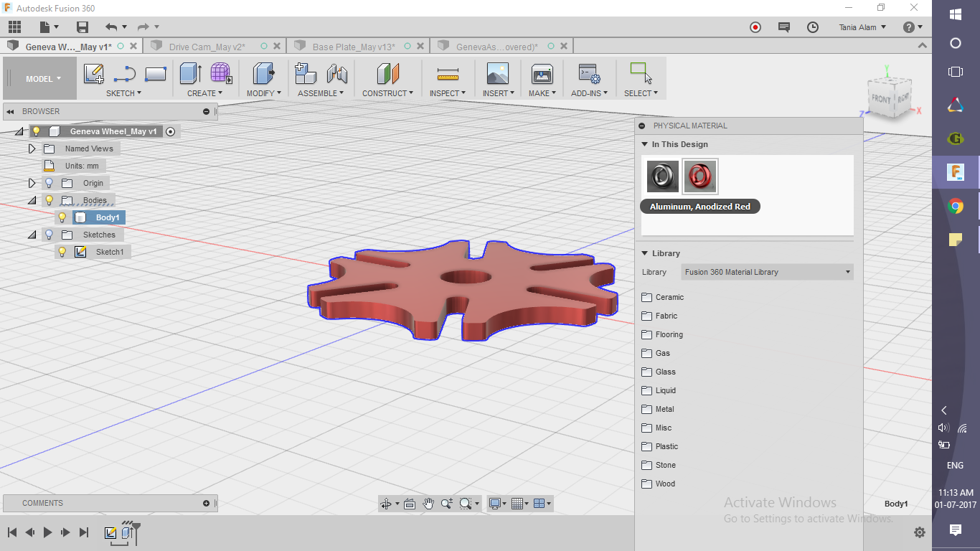Open the comments notification icon

pos(784,27)
